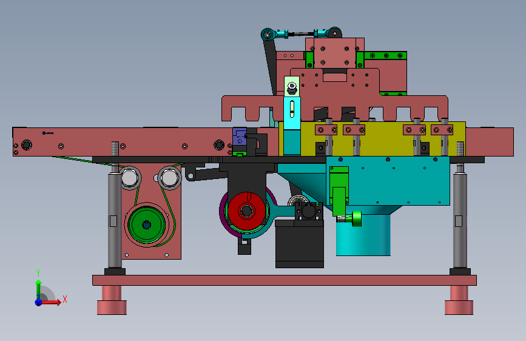Image resolution: width=526 pixels, height=341 pixels.
Task: Select the right gray support column
Action: click(460, 220)
